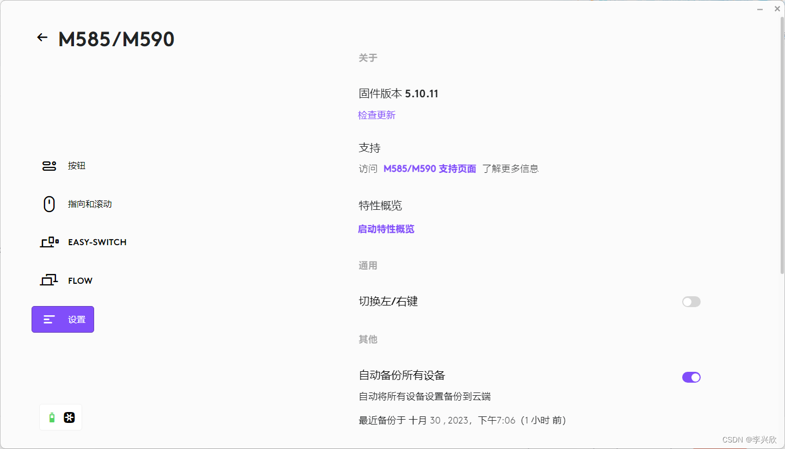785x449 pixels.
Task: Click the 特性概览 heading
Action: click(381, 206)
